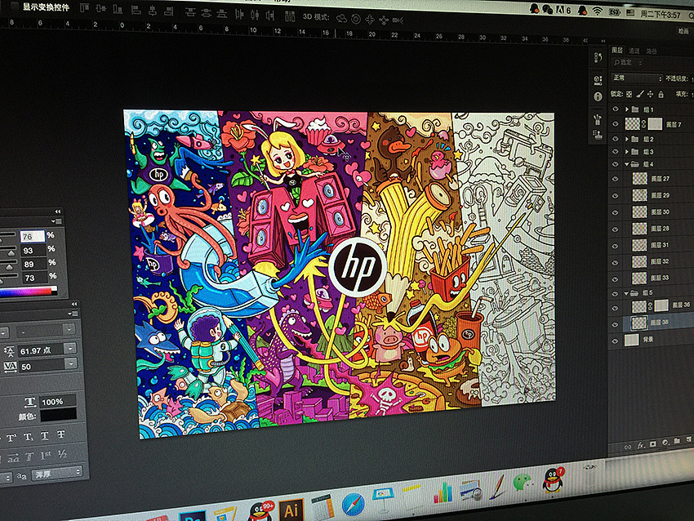Switch to the 通道 tab
The height and width of the screenshot is (521, 694).
tap(634, 51)
